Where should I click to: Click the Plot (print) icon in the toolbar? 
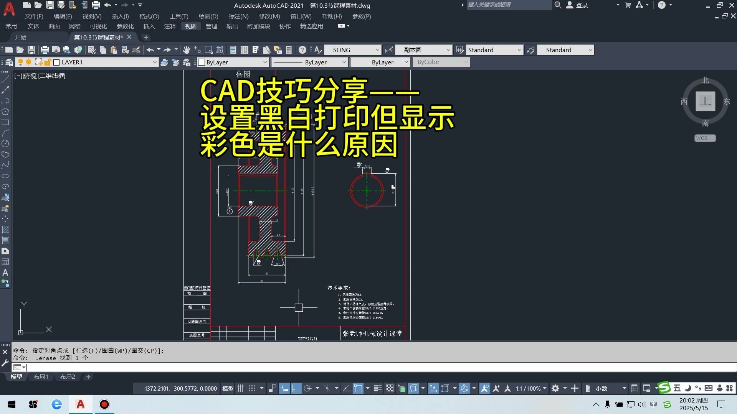pyautogui.click(x=45, y=50)
